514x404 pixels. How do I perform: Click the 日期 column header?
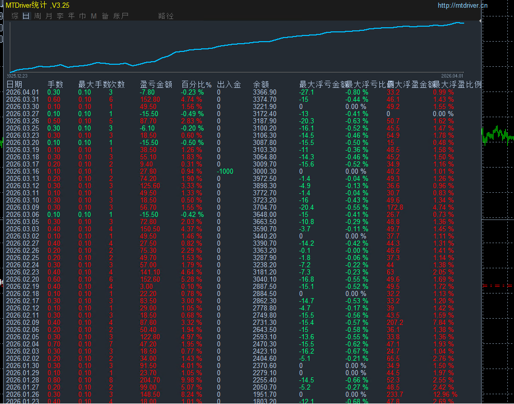tap(14, 85)
